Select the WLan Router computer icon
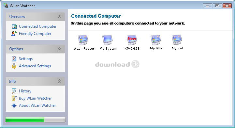 point(83,40)
